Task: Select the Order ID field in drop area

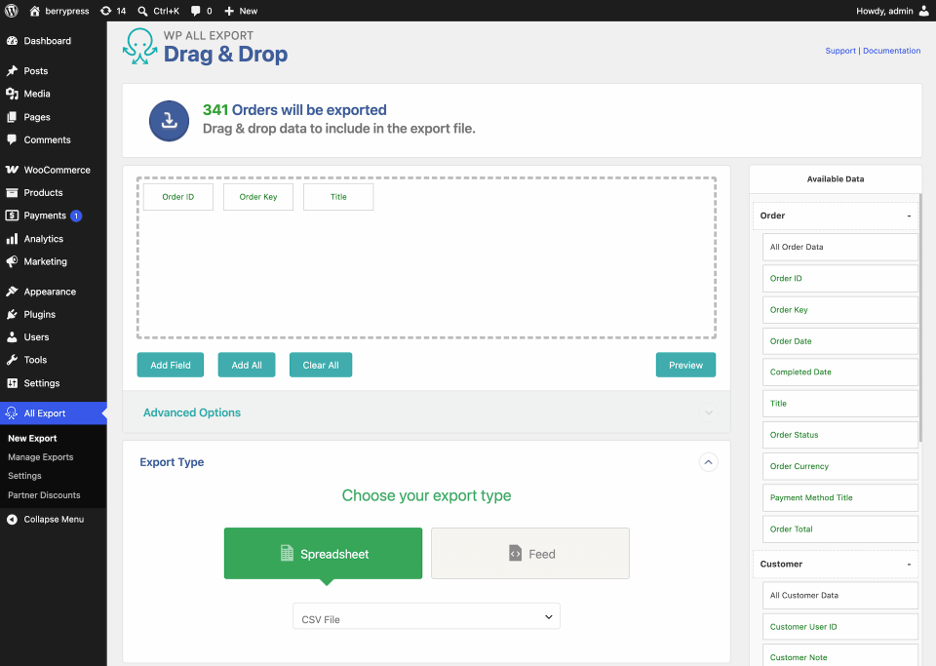Action: (x=177, y=197)
